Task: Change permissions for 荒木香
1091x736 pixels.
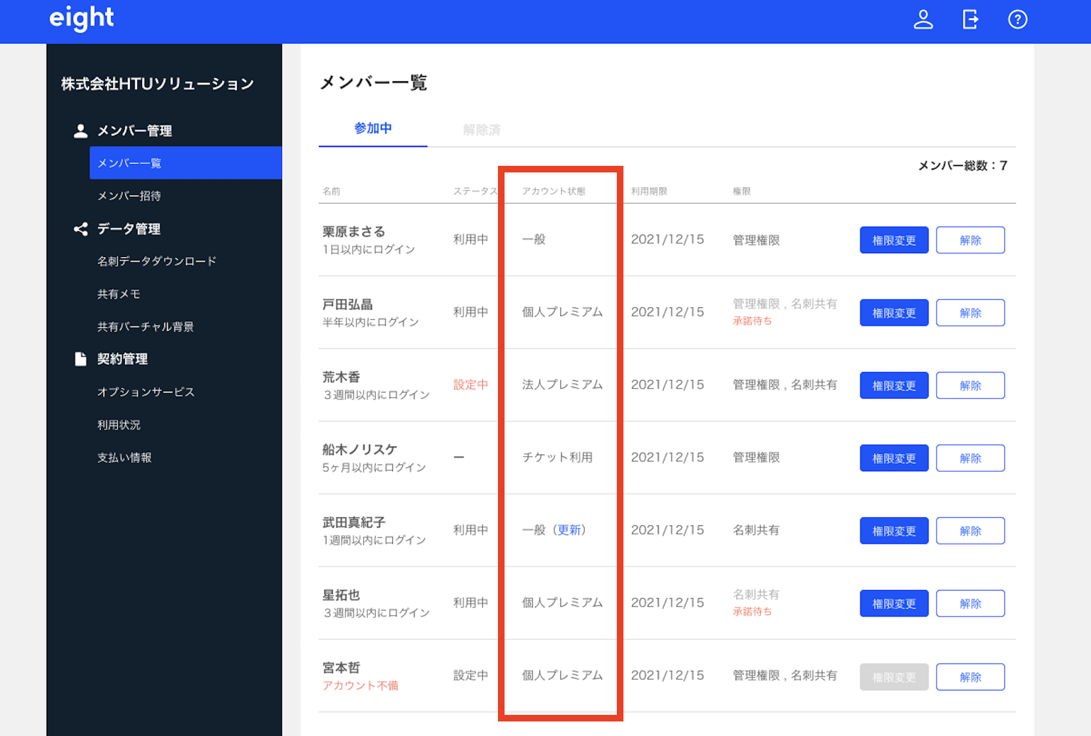Action: [894, 385]
